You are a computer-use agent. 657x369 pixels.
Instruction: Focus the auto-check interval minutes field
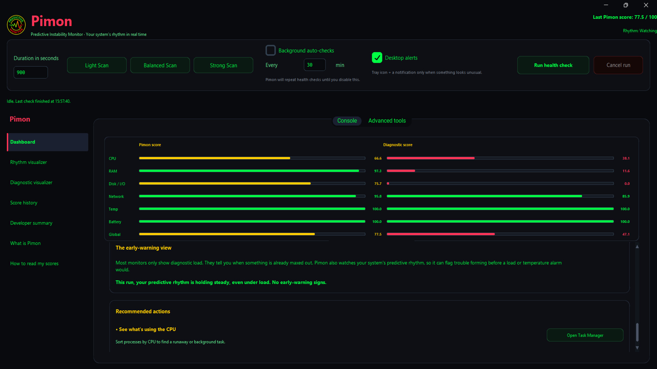315,65
